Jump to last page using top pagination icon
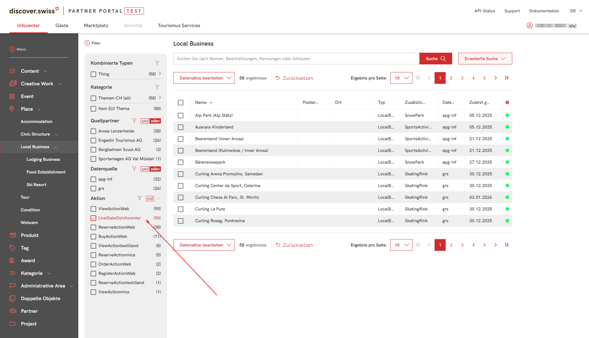589x338 pixels. point(507,78)
